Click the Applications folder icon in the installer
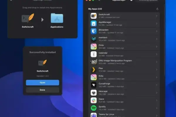Viewport: 176px width, 117px height. click(57, 18)
